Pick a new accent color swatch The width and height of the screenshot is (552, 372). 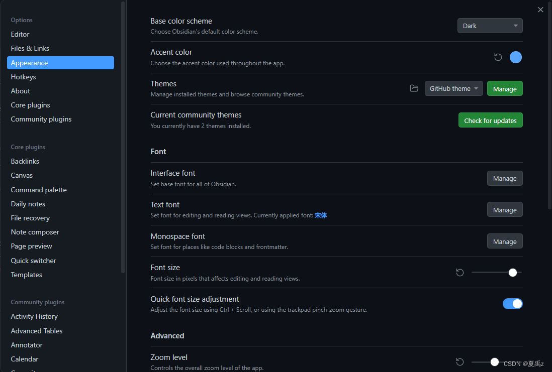tap(516, 57)
